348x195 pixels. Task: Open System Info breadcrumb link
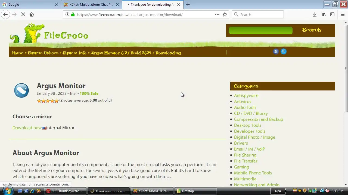click(x=74, y=53)
